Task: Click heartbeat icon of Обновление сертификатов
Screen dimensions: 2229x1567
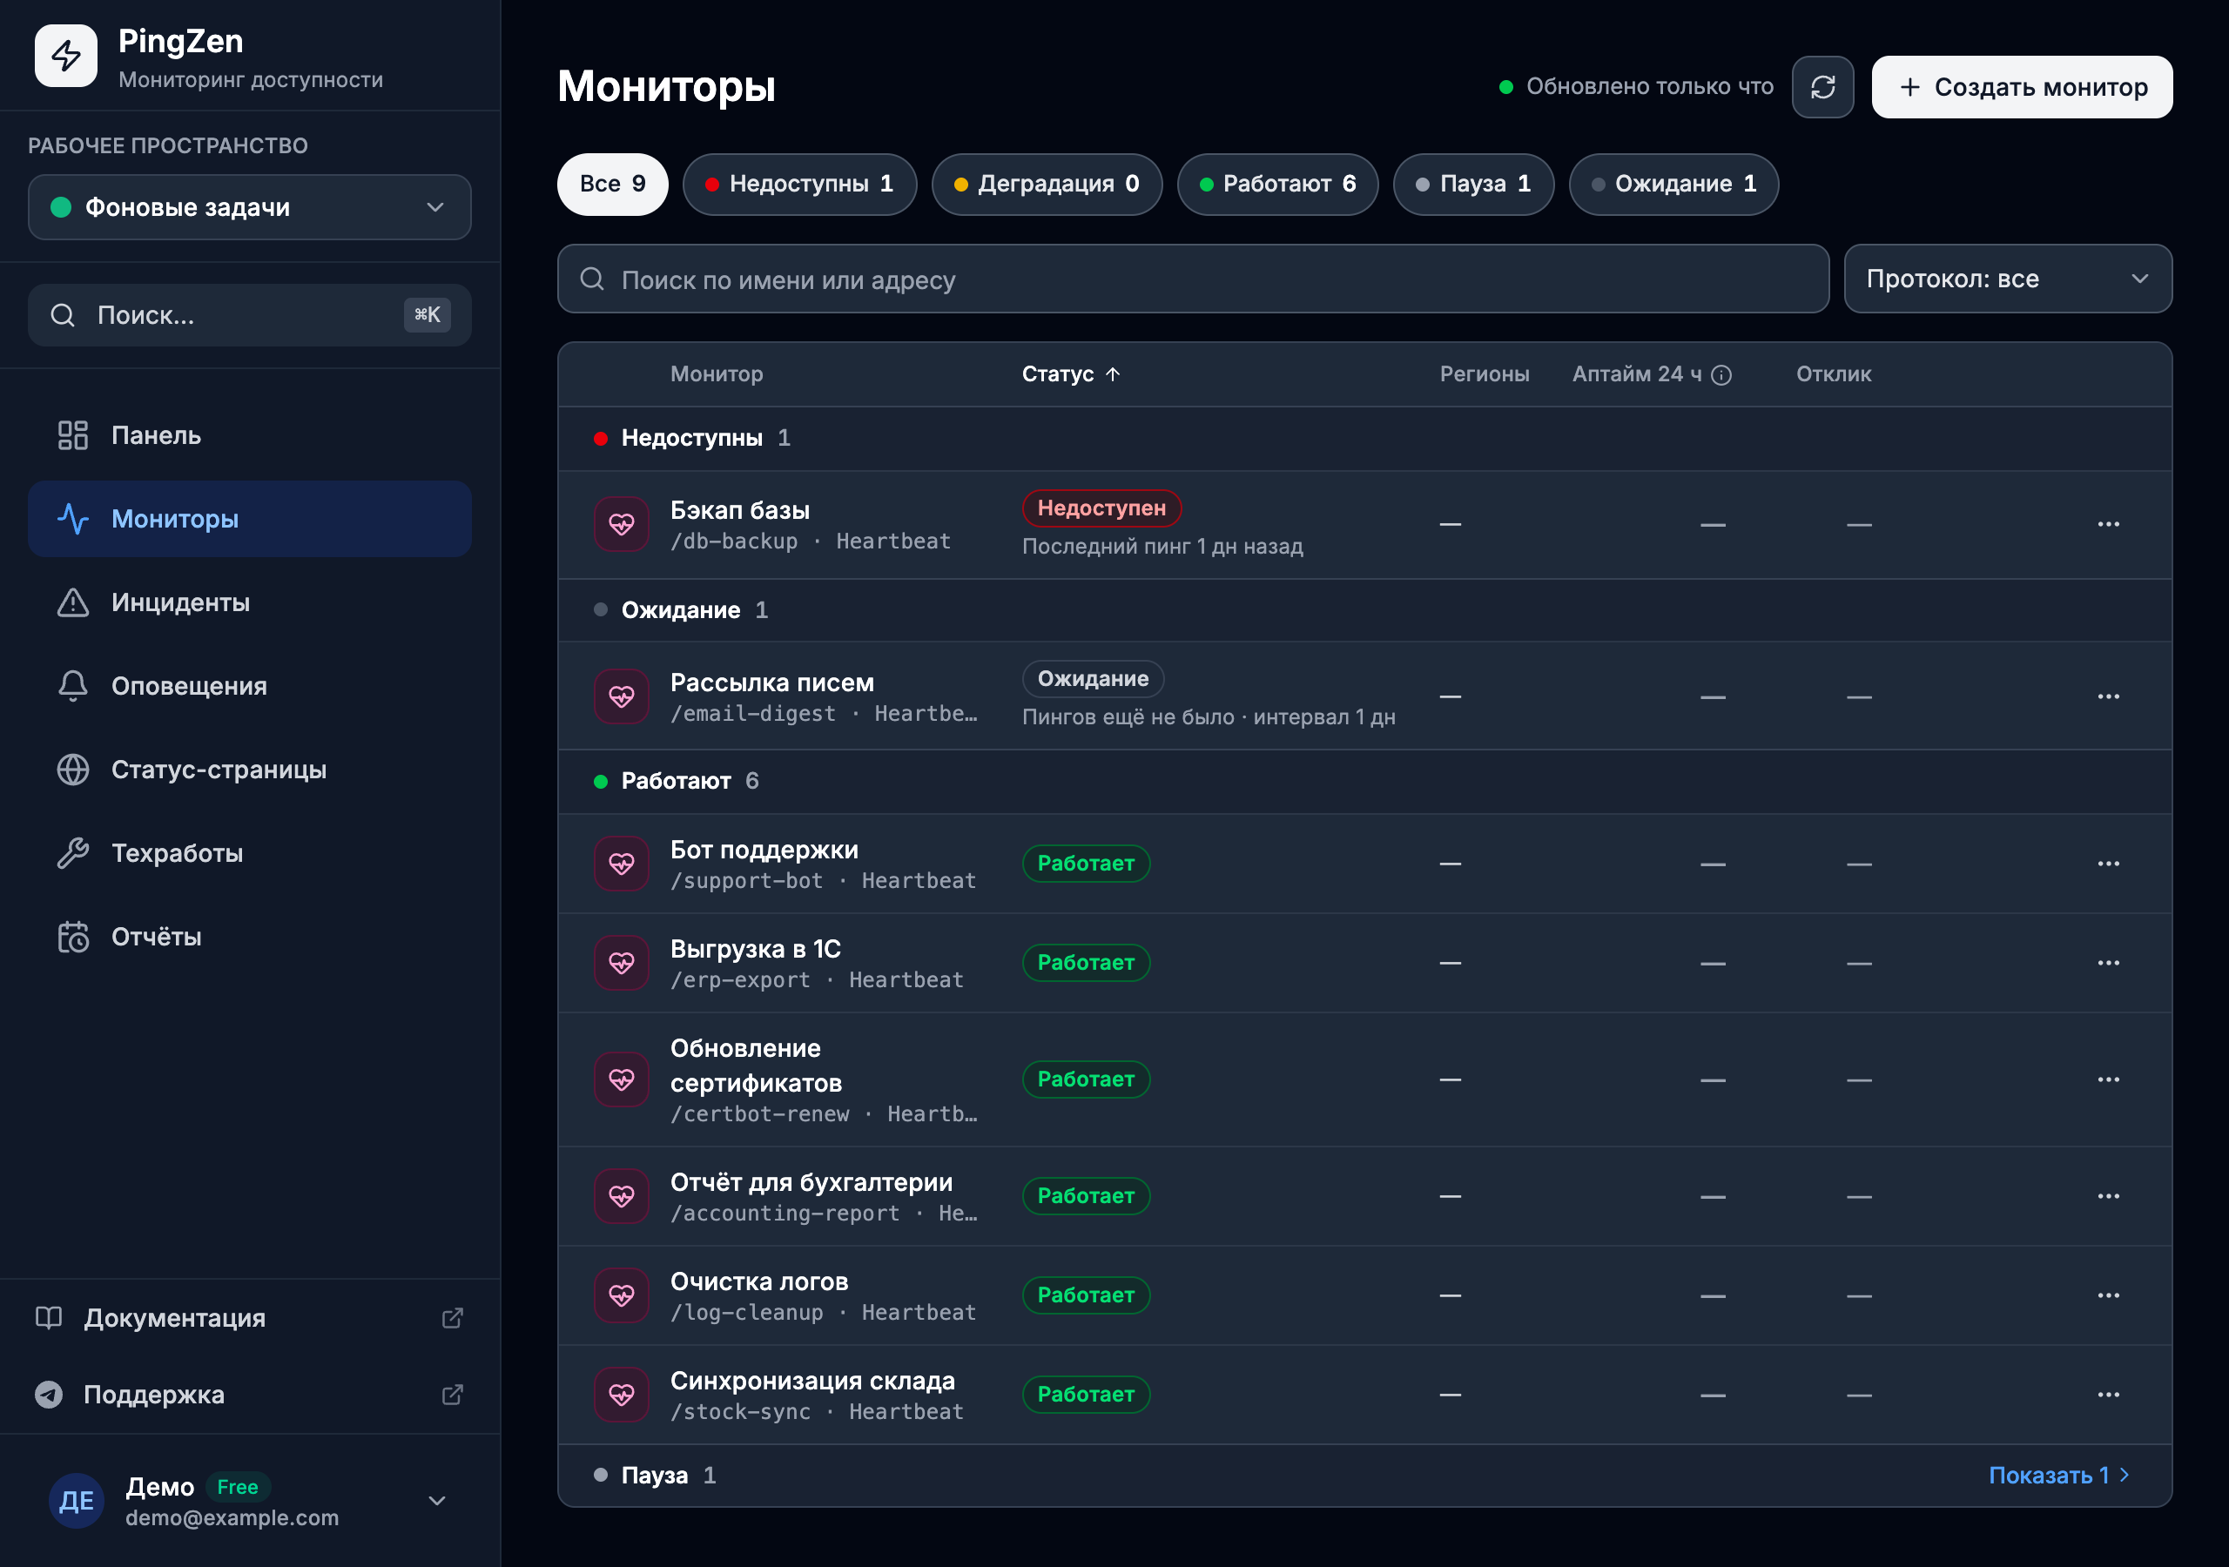Action: (622, 1079)
